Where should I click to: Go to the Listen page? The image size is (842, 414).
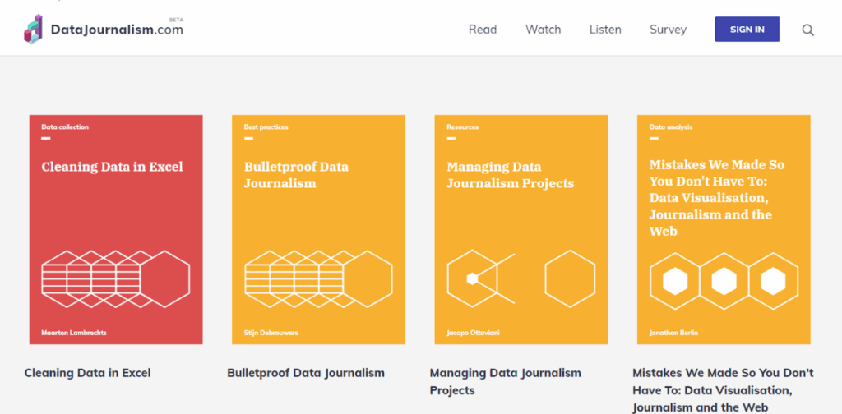coord(605,30)
